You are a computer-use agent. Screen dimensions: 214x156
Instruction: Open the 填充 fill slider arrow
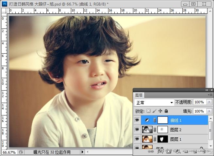209,111
